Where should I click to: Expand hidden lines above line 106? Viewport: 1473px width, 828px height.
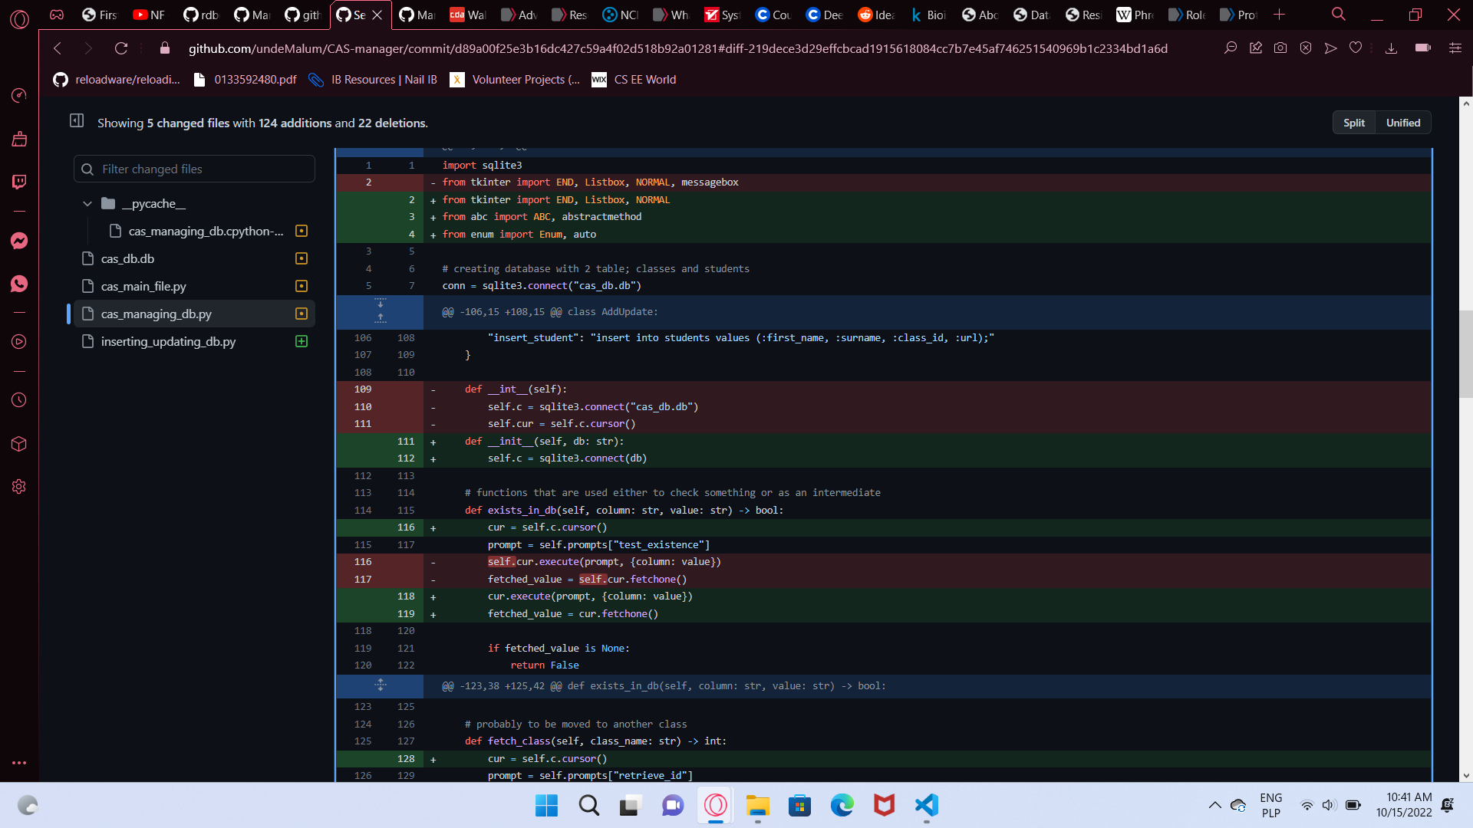coord(380,310)
